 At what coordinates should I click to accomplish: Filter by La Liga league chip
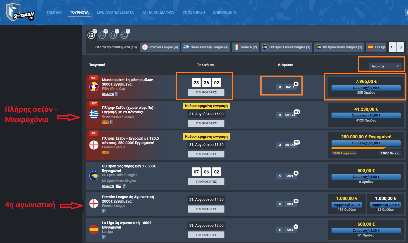[376, 47]
